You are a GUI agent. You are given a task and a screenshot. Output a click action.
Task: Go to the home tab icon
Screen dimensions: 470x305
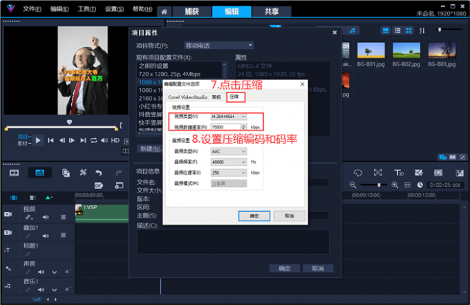point(164,12)
